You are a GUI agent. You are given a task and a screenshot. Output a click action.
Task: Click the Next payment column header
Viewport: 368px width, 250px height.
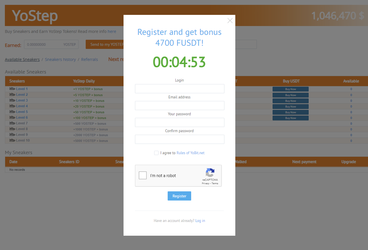[x=304, y=162]
